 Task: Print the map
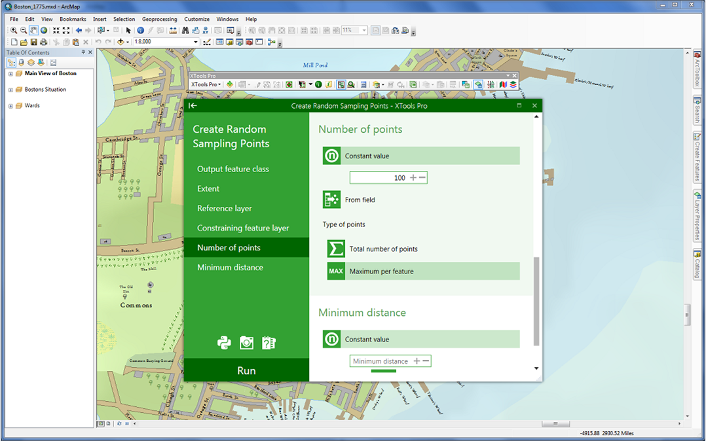pos(44,42)
